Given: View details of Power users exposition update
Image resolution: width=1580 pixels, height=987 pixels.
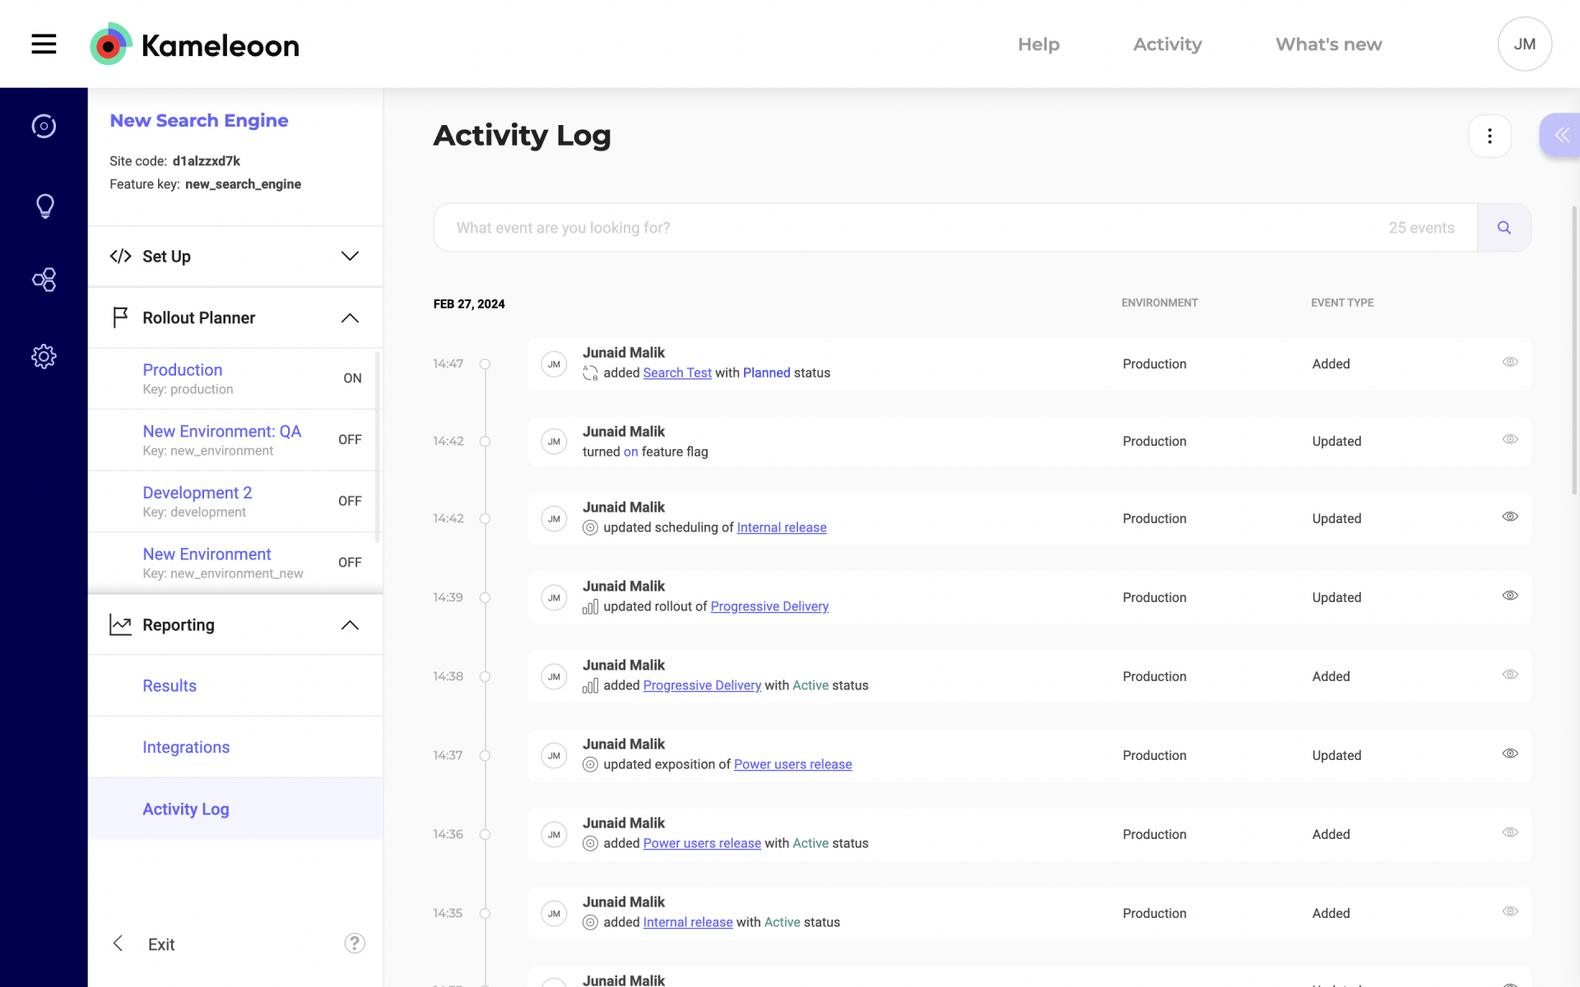Looking at the screenshot, I should (x=1510, y=753).
